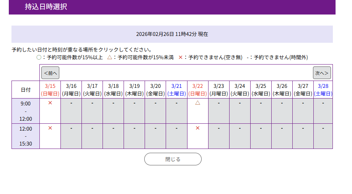Click the × mark on 3/22 12:00-15:30

coord(197,128)
